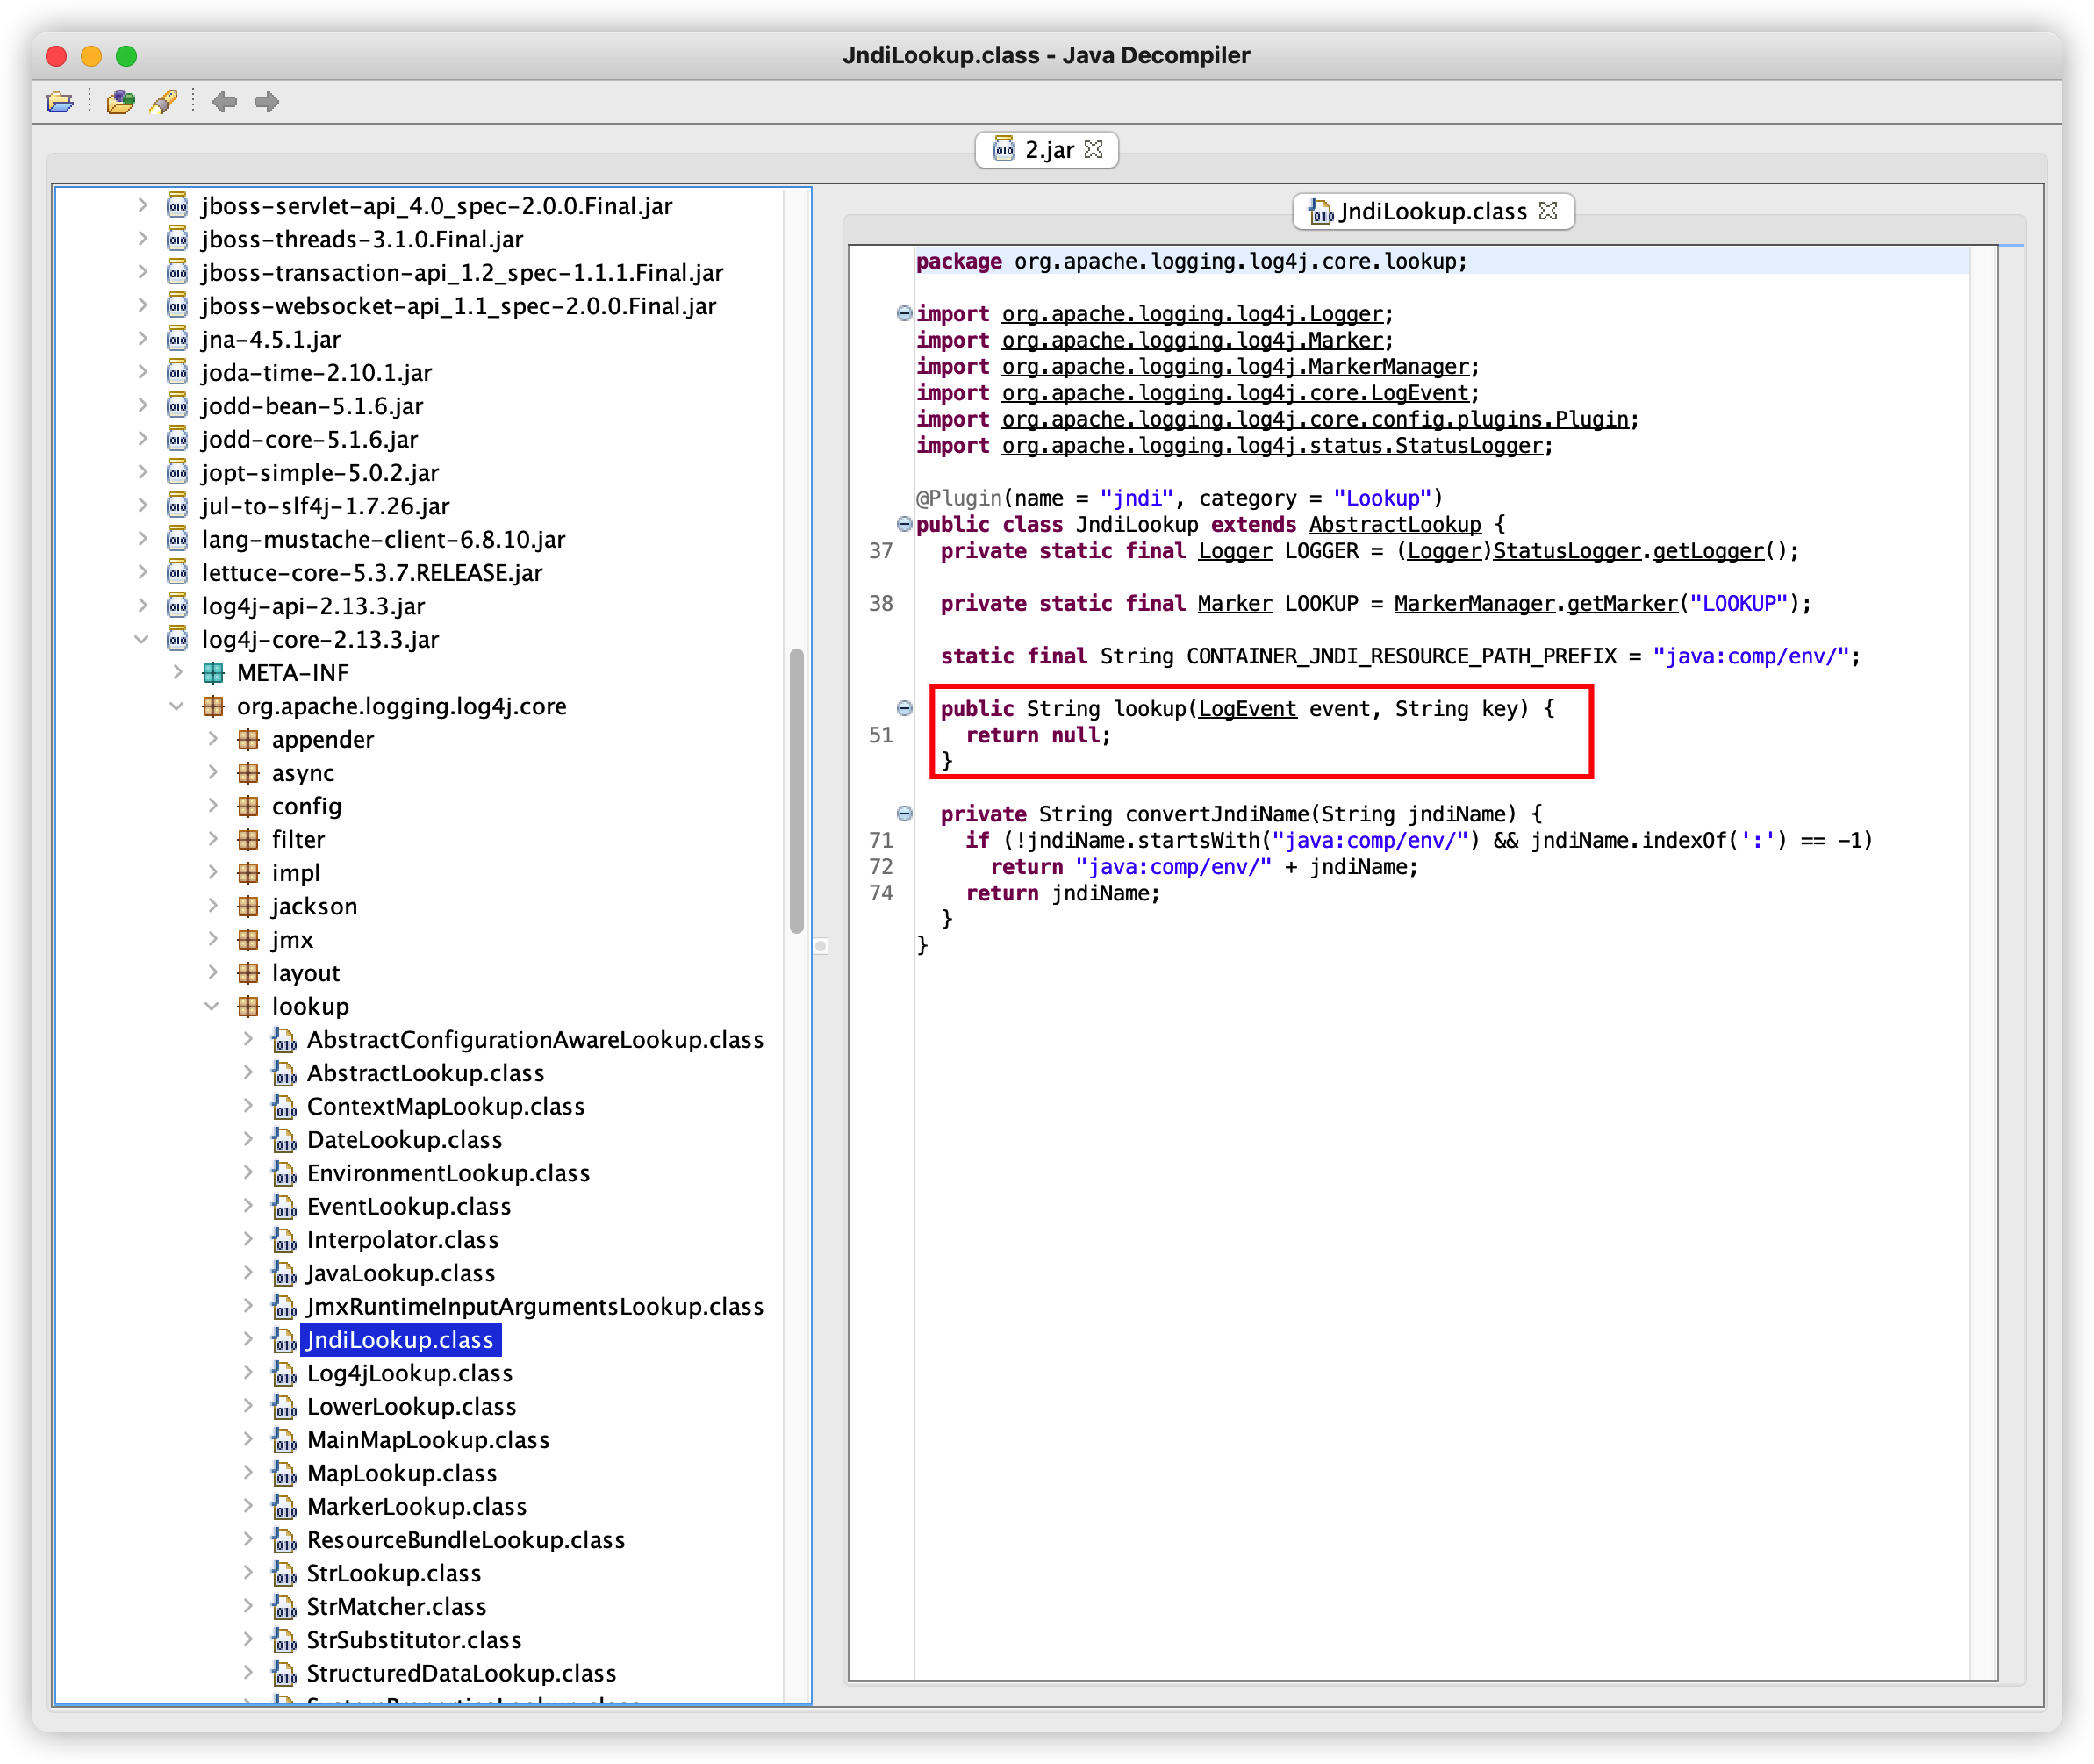Click the Search toolbar icon
Screen dimensions: 2094x1764
pyautogui.click(x=164, y=101)
